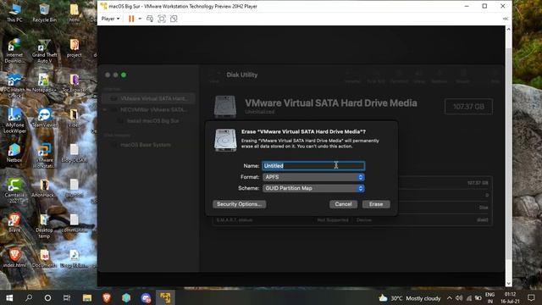Cancel the erase dialog
542x305 pixels.
(x=343, y=204)
